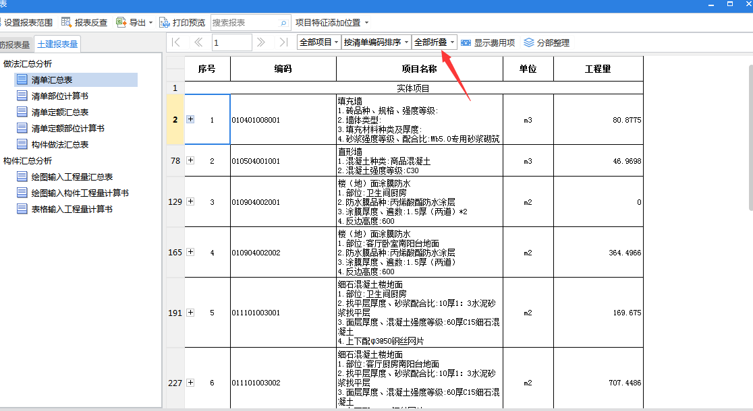Select 清单定额部位计算书 report
Image resolution: width=753 pixels, height=411 pixels.
pos(61,129)
